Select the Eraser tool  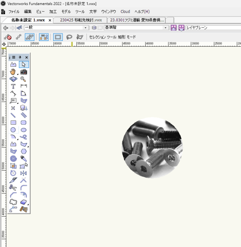coord(24,202)
